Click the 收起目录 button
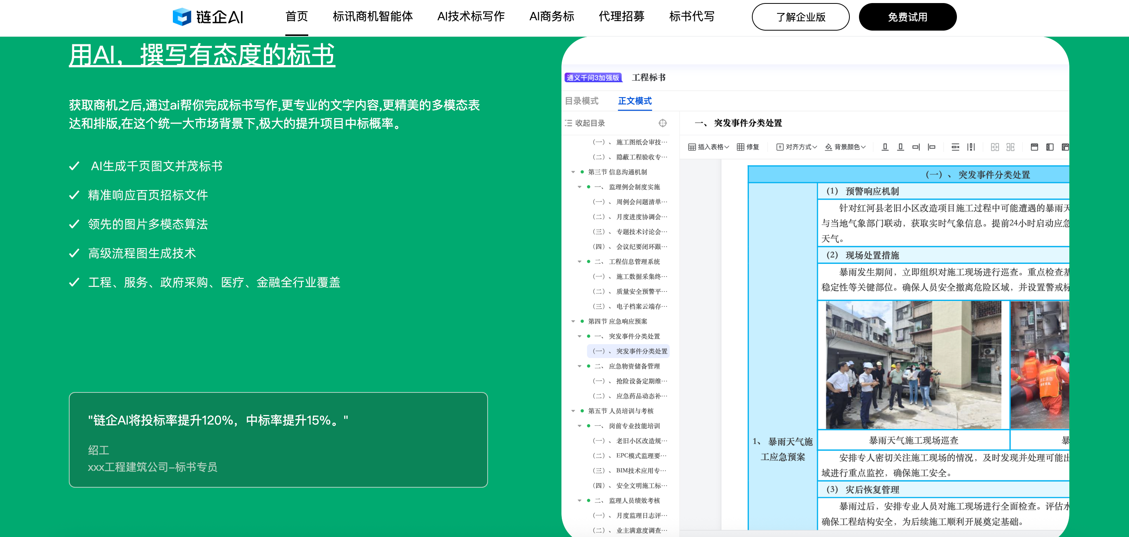1129x537 pixels. (585, 123)
